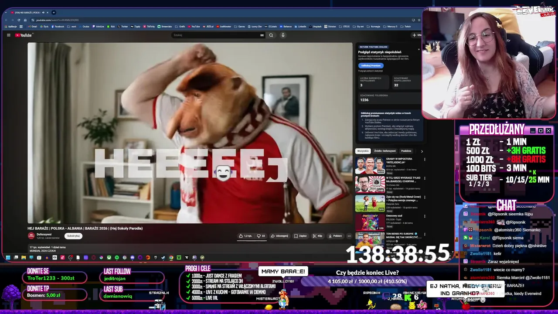The width and height of the screenshot is (558, 314).
Task: Click Klip scissors button
Action: click(317, 236)
